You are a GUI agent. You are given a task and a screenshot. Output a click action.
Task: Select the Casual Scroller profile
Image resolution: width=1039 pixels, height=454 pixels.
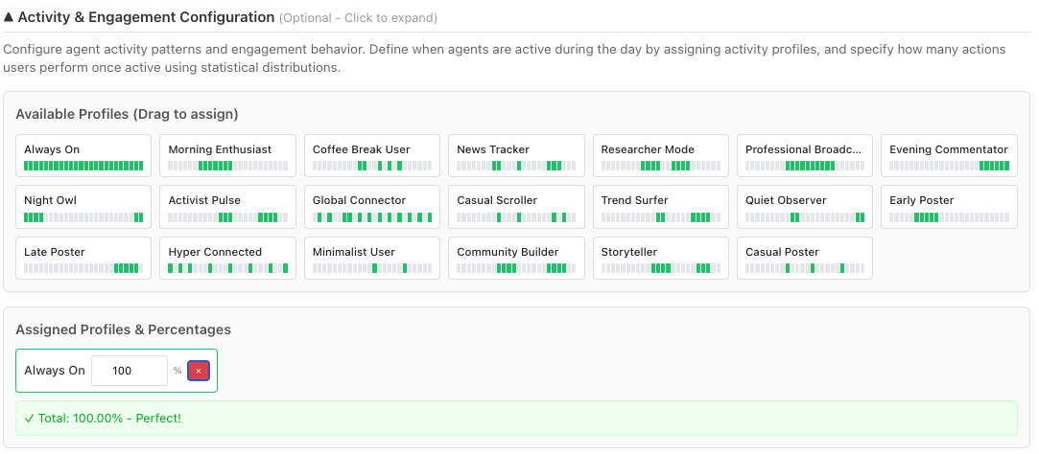coord(516,207)
